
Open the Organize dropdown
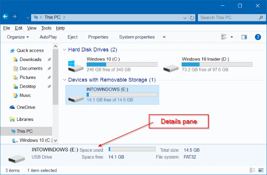(18, 37)
